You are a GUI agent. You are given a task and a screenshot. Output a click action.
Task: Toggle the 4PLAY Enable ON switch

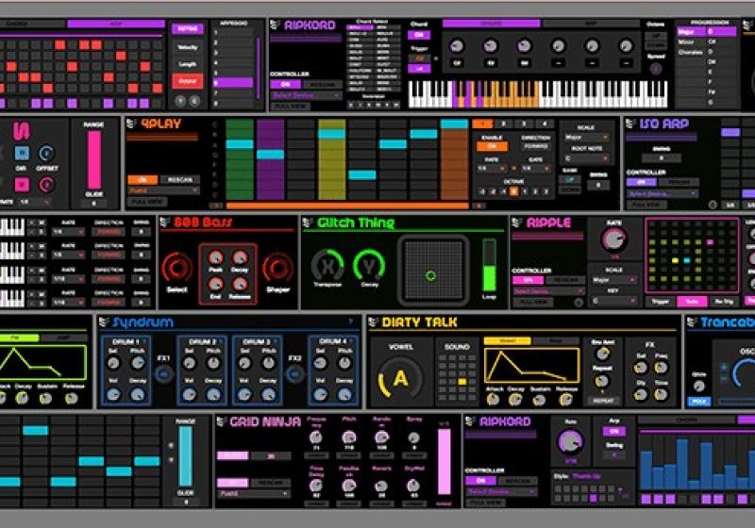[x=492, y=146]
